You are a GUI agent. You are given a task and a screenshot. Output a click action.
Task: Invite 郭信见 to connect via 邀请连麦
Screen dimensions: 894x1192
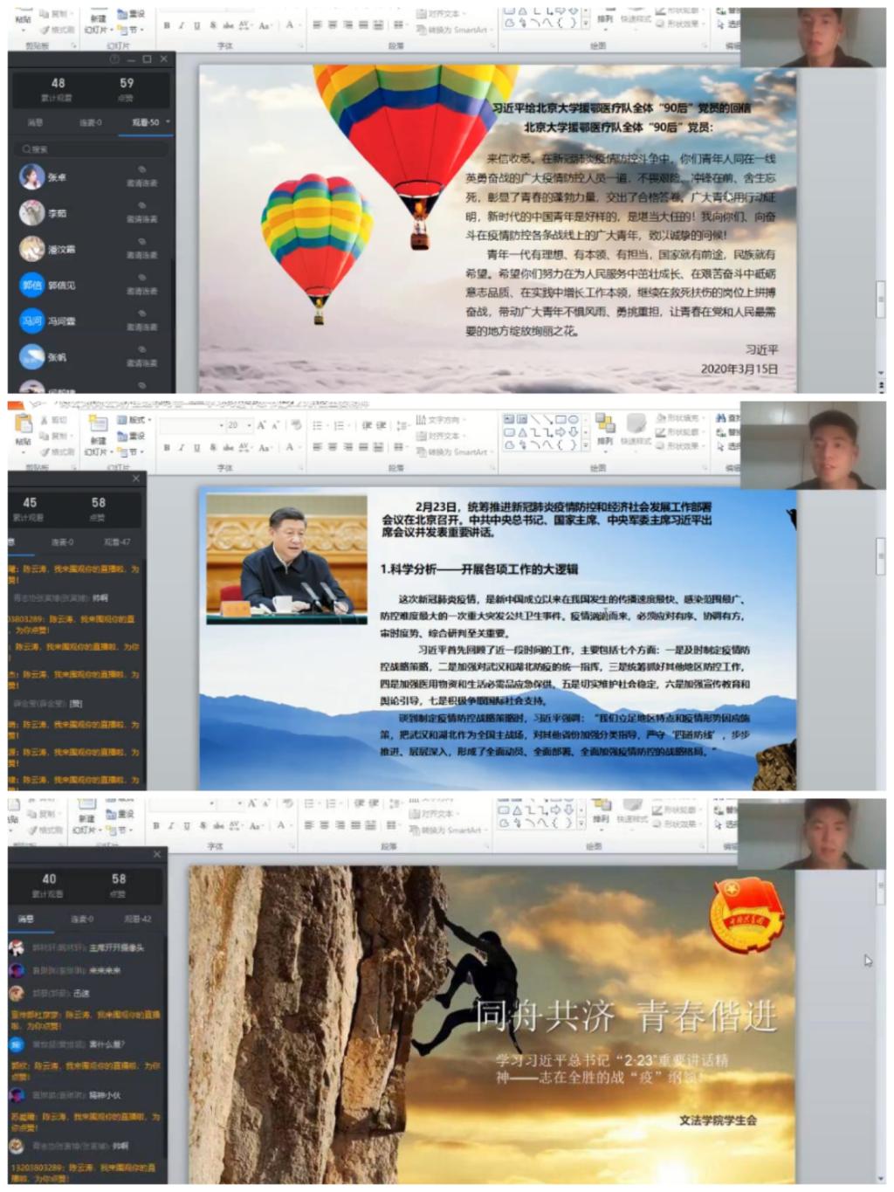tap(141, 291)
